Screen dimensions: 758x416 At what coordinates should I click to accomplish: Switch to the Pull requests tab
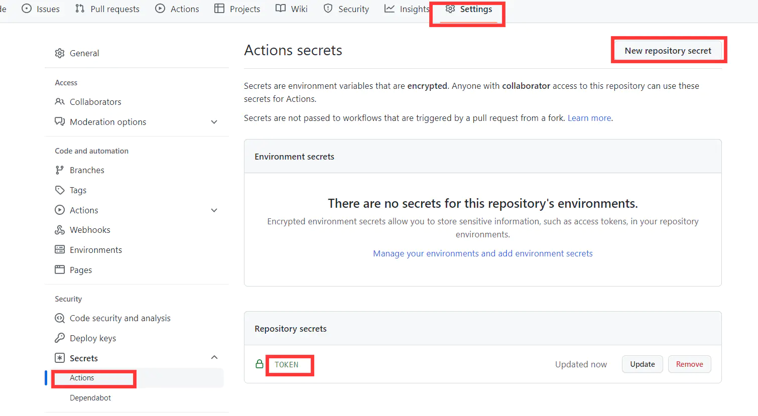107,9
